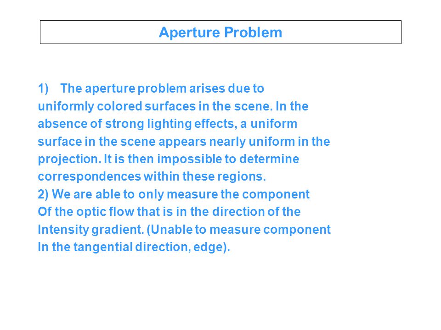Click the word 'tangential' in the last line
The image size is (441, 330).
103,247
